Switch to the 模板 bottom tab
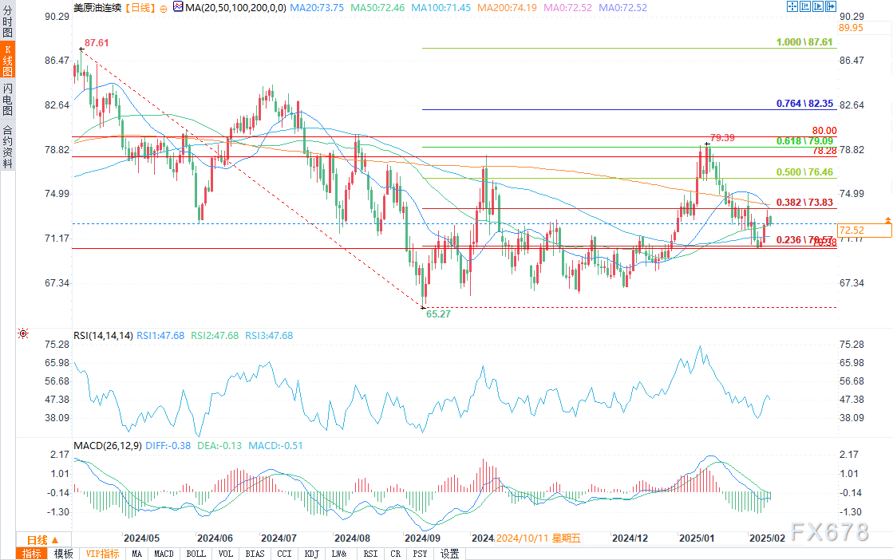Image resolution: width=893 pixels, height=560 pixels. [64, 554]
